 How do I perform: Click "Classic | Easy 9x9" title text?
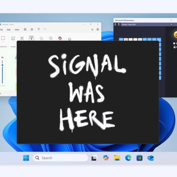[x=128, y=24]
